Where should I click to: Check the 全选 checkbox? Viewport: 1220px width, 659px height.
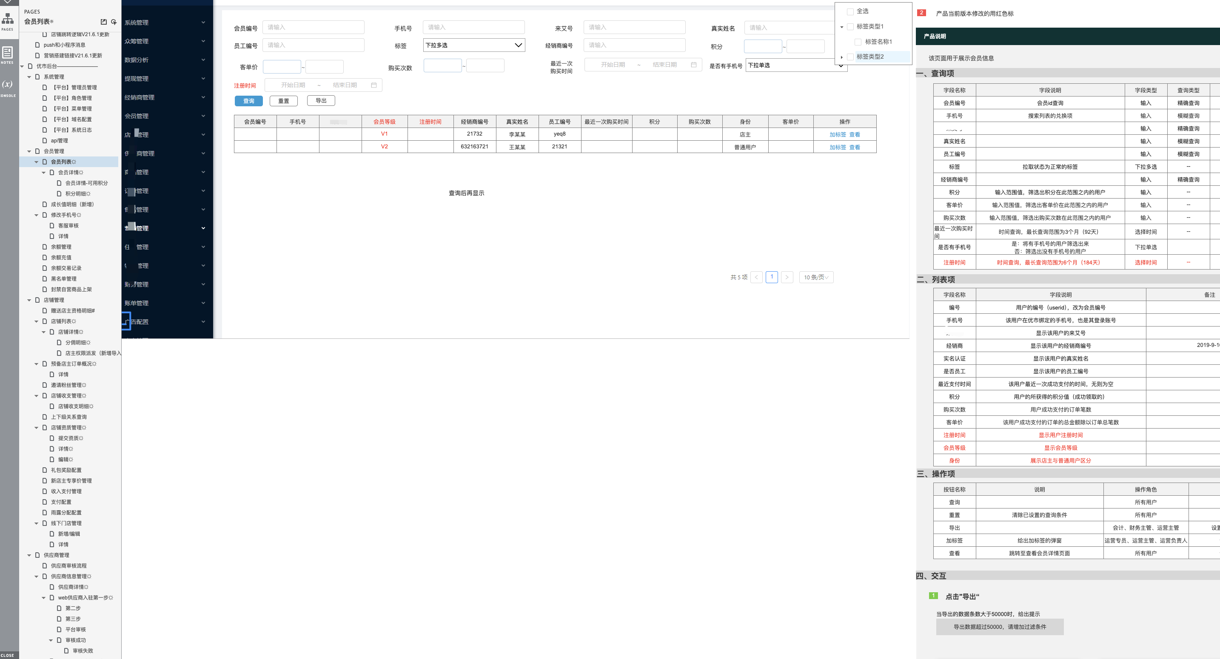point(850,11)
